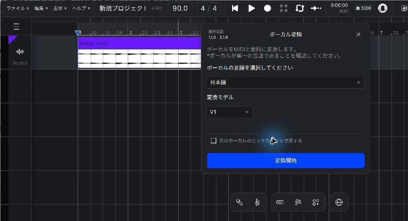
Task: Click bar 2 on the timeline ruler
Action: click(x=130, y=33)
